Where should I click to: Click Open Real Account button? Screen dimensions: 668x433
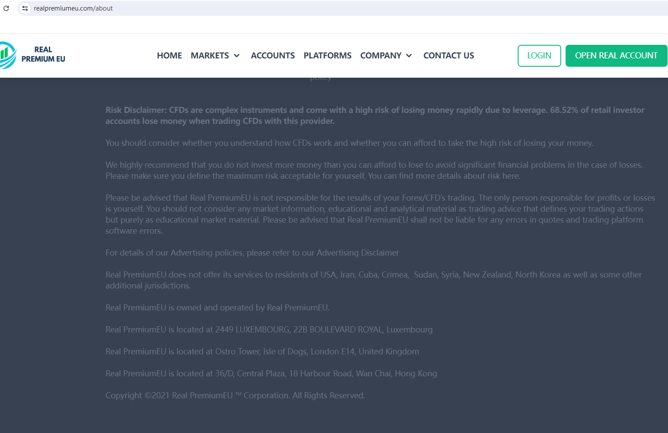[x=616, y=56]
